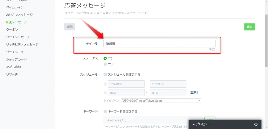This screenshot has width=268, height=129.
Task: Go to クーポン in the sidebar
Action: pos(12,30)
